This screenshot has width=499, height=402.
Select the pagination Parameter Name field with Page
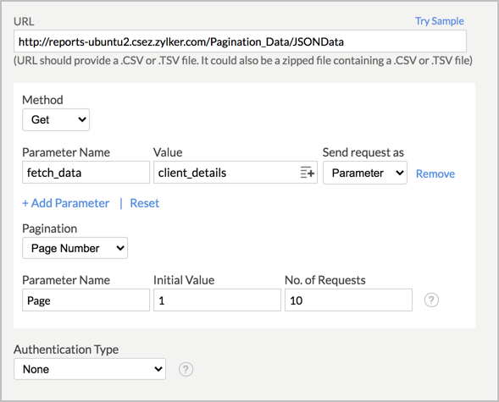[x=86, y=300]
